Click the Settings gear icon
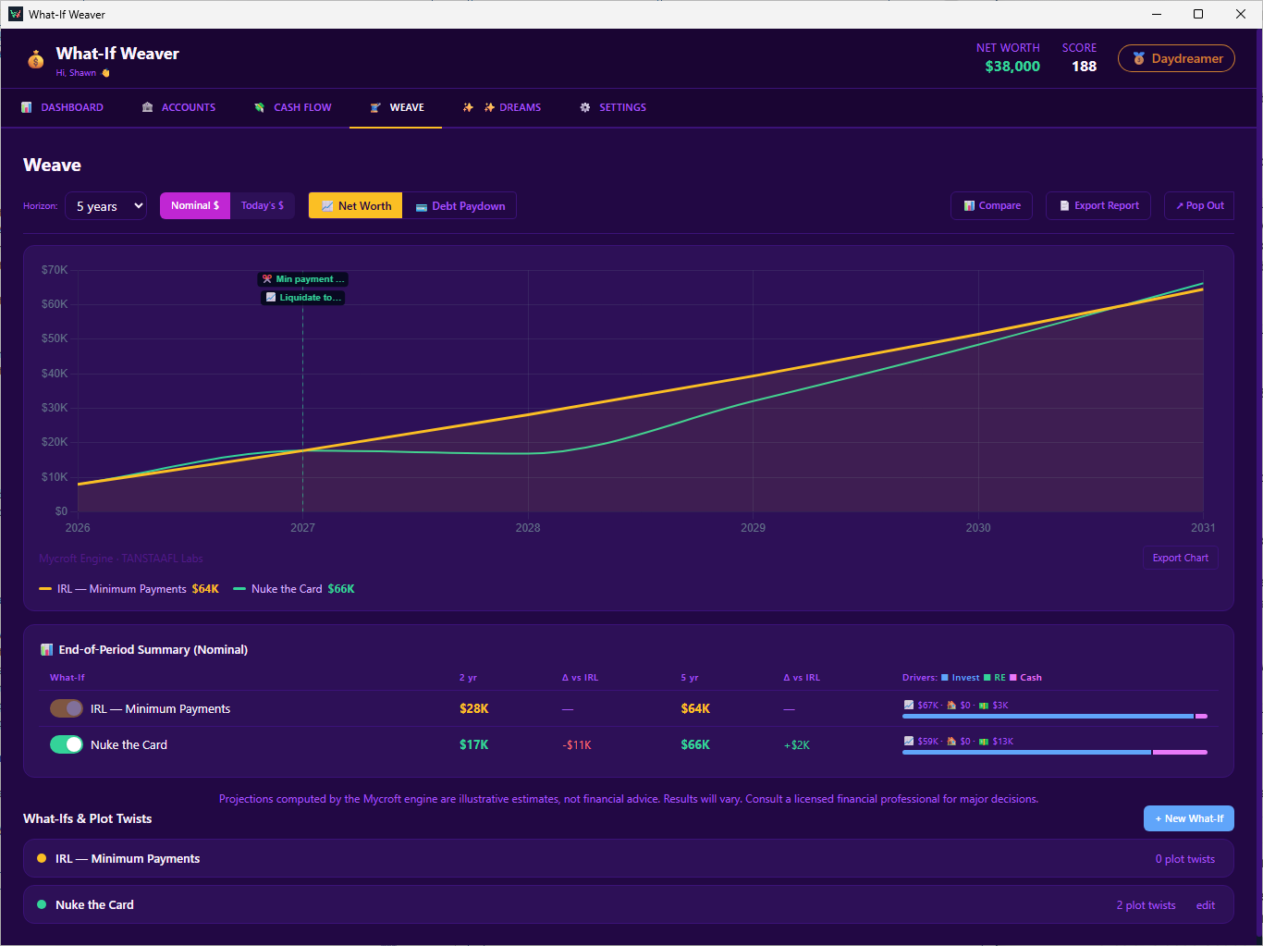The width and height of the screenshot is (1263, 946). 585,107
